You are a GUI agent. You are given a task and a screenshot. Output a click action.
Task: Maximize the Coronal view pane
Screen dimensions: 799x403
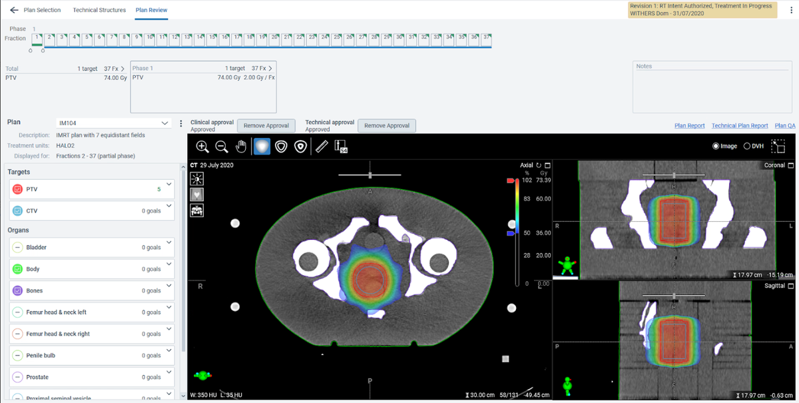791,165
